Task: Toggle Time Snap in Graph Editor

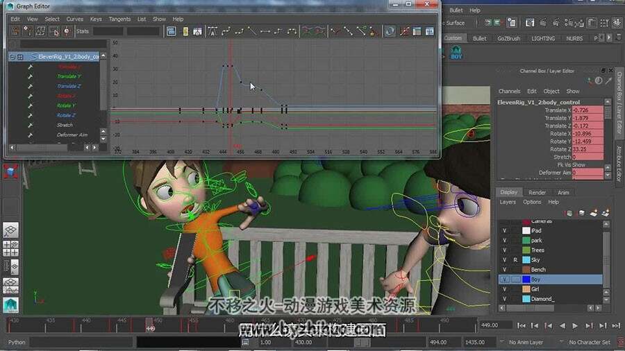Action: point(404,31)
